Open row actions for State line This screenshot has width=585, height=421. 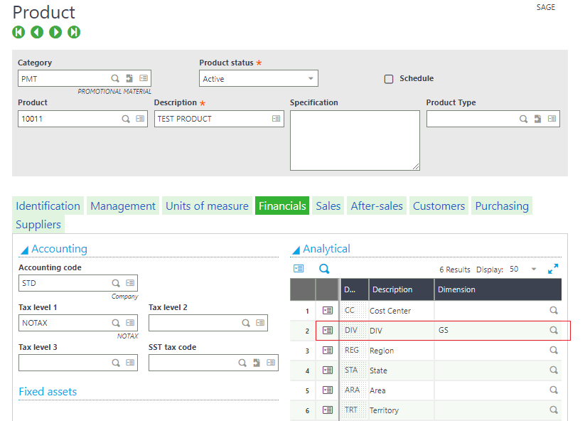328,370
